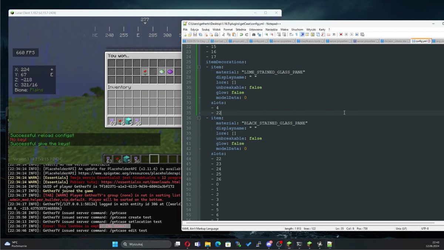
Task: Click the Save recorded macro icon
Action: 362,34
